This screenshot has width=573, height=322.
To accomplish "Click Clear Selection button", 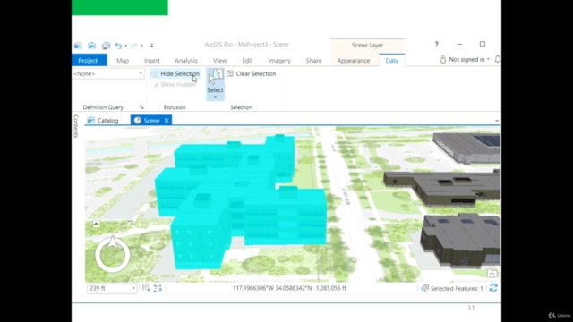I will pyautogui.click(x=252, y=73).
